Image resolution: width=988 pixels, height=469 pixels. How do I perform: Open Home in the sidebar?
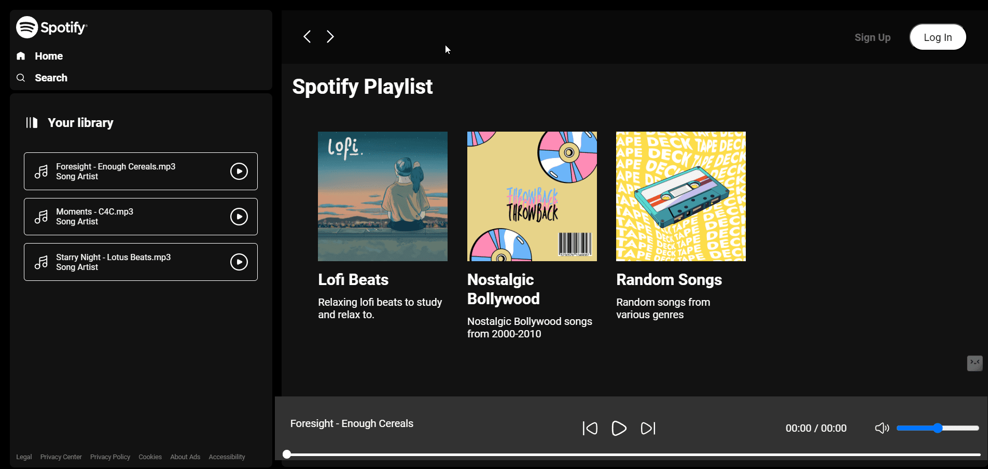pos(49,56)
